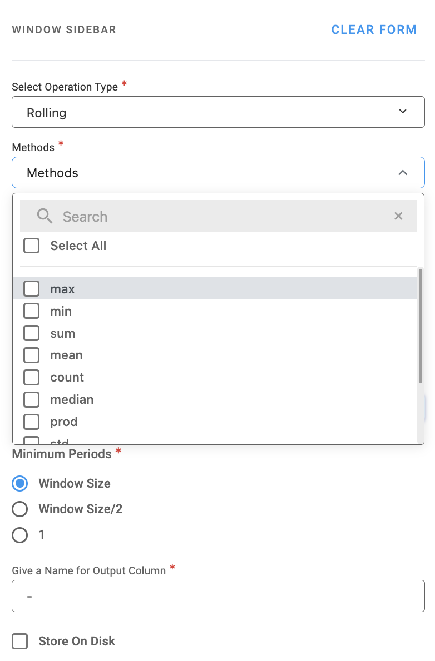Choose Window Size/2 minimum periods
Image resolution: width=435 pixels, height=661 pixels.
20,509
